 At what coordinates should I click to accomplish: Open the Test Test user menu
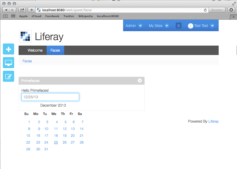click(201, 26)
